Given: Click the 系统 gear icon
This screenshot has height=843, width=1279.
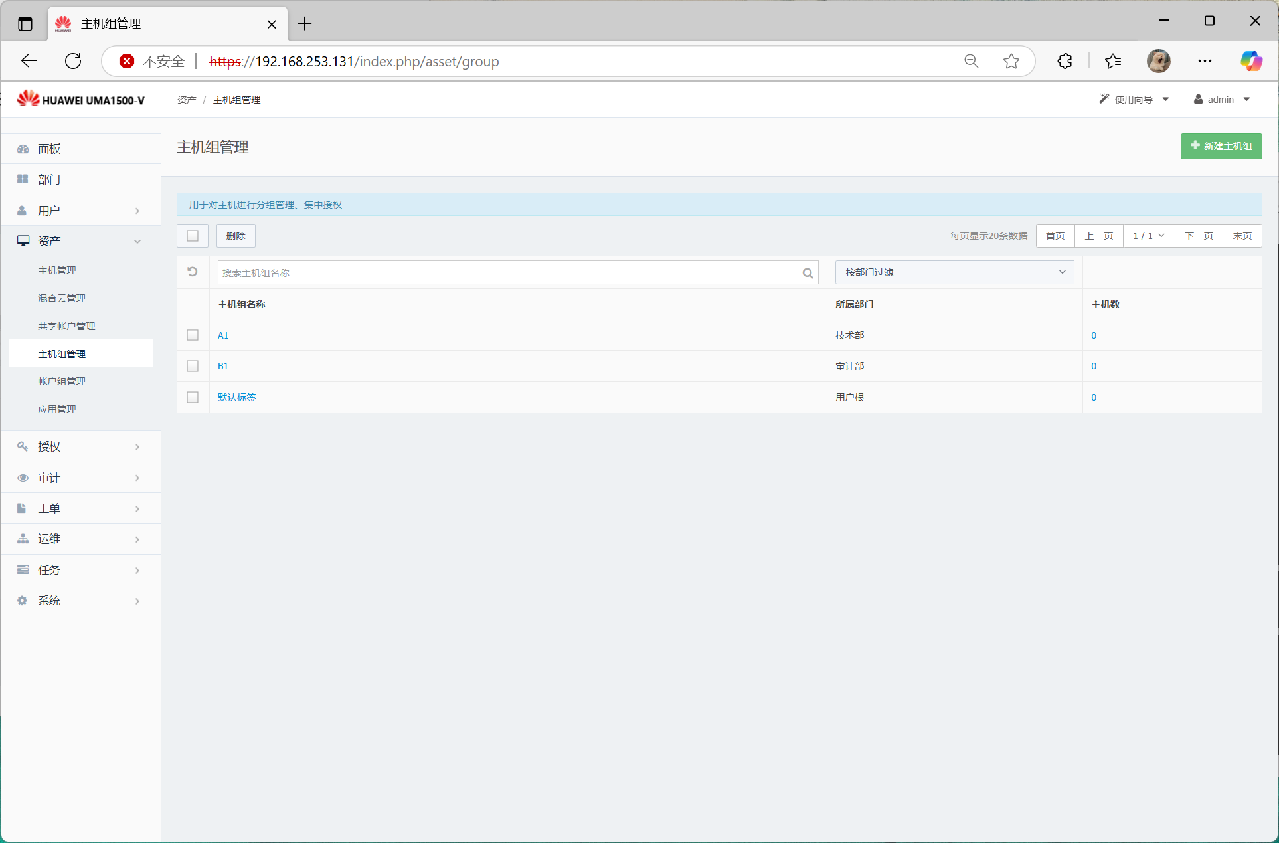Looking at the screenshot, I should point(23,601).
